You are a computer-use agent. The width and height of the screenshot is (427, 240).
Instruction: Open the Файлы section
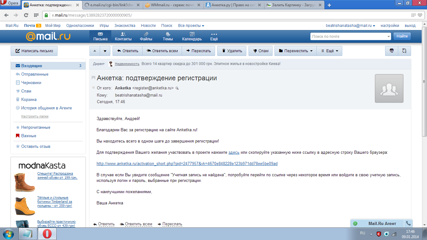[x=146, y=37]
